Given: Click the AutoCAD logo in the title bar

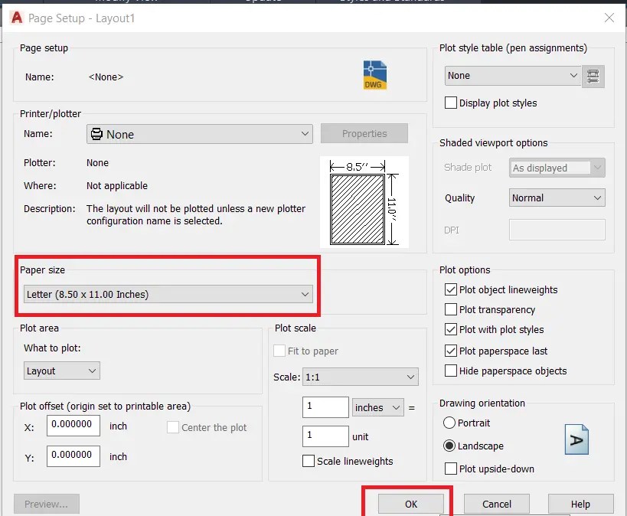Looking at the screenshot, I should pyautogui.click(x=16, y=18).
